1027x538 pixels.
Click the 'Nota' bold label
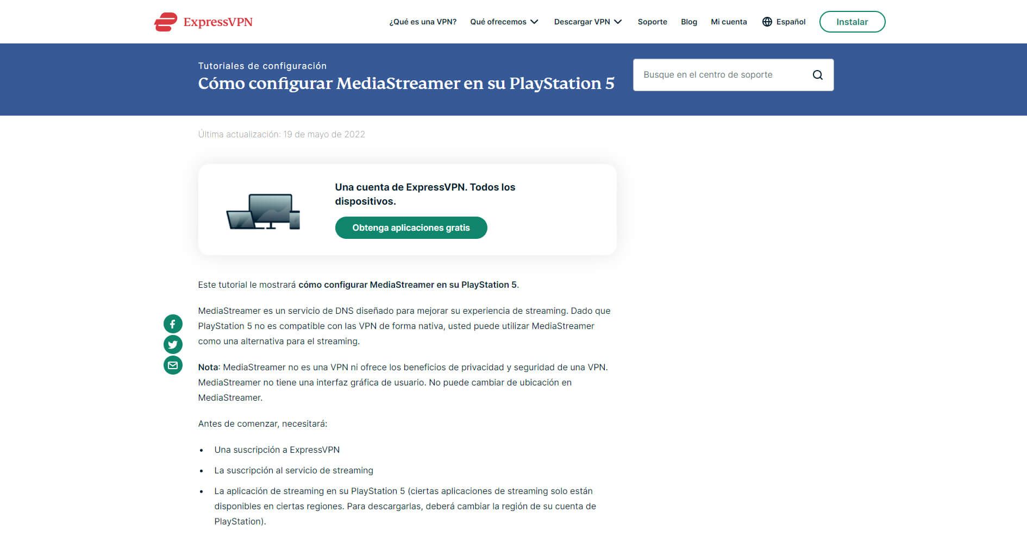(x=208, y=367)
